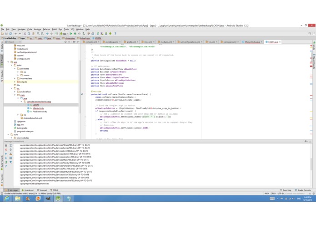Screen dimensions: 316x225
Task: Click scroll-from-source target icon in Project panel
Action: point(65,42)
